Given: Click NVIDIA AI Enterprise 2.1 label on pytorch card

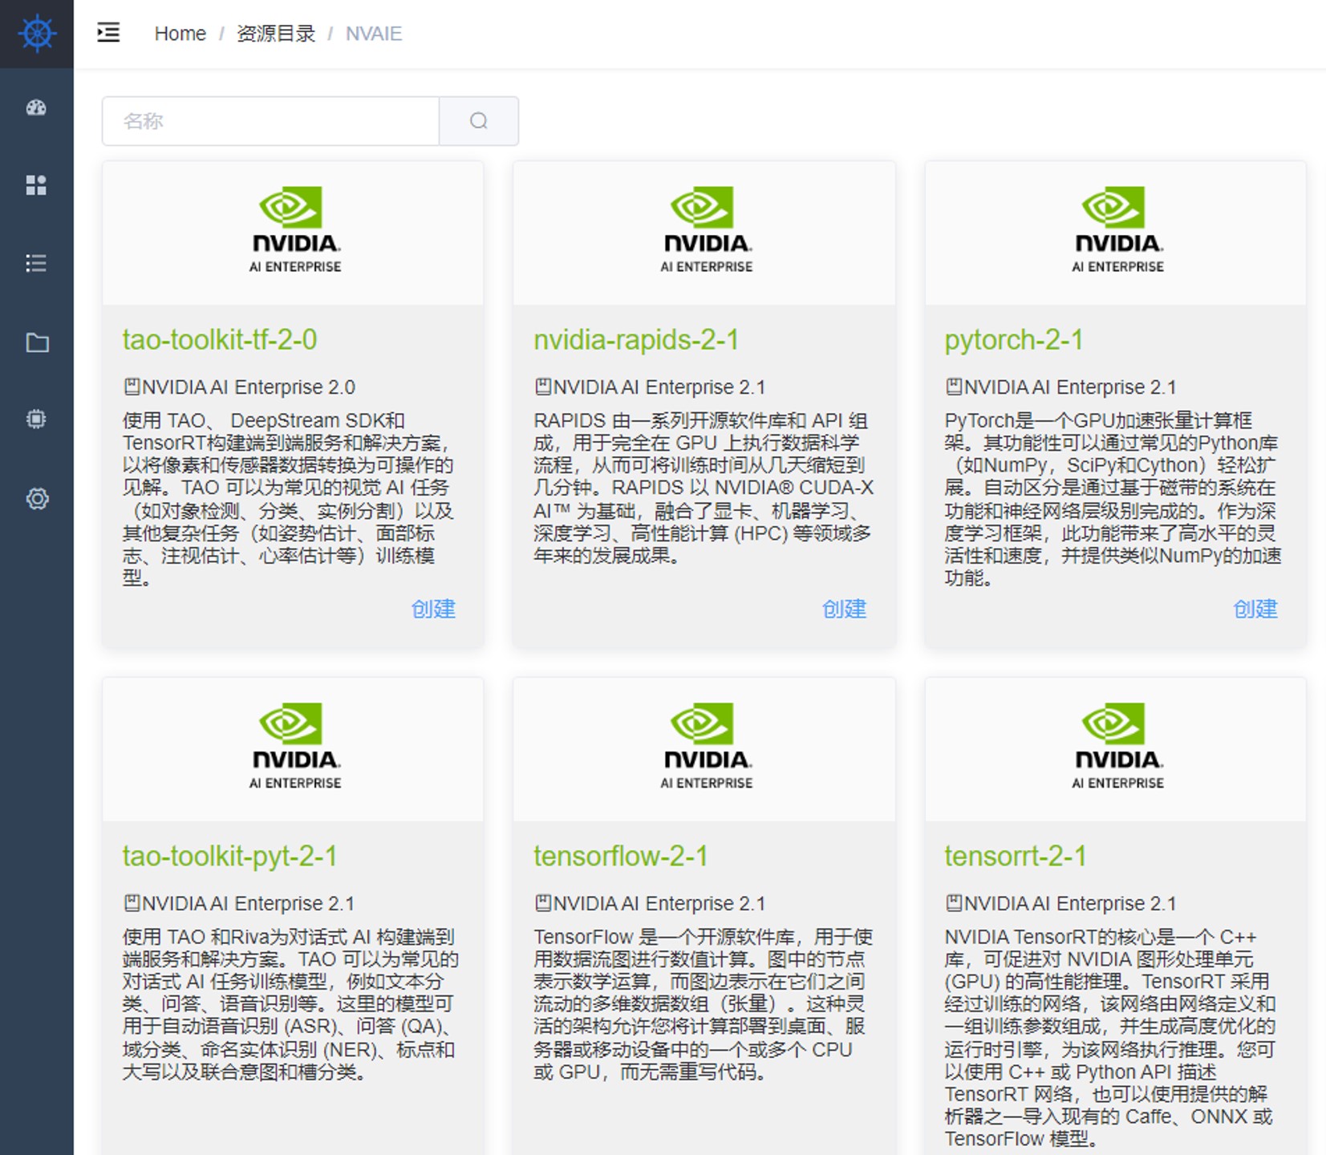Looking at the screenshot, I should click(x=1060, y=387).
